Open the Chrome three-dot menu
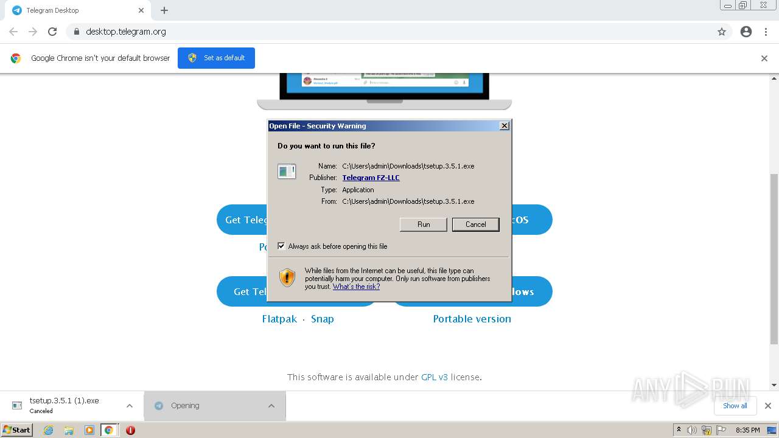The image size is (779, 438). click(x=766, y=32)
